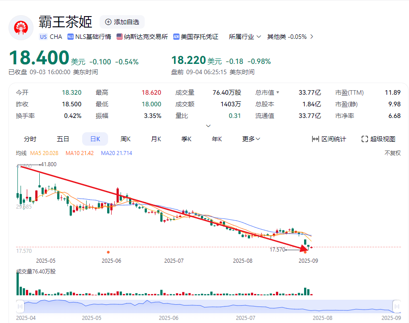This screenshot has height=323, width=409.
Task: Click the 不复权 adjustment setting
Action: click(392, 153)
